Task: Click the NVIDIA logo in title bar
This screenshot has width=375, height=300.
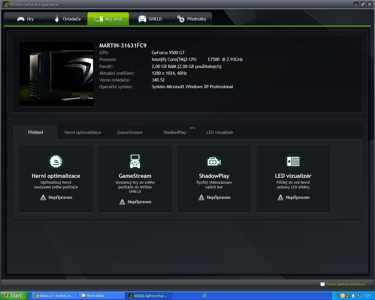Action: (x=6, y=4)
